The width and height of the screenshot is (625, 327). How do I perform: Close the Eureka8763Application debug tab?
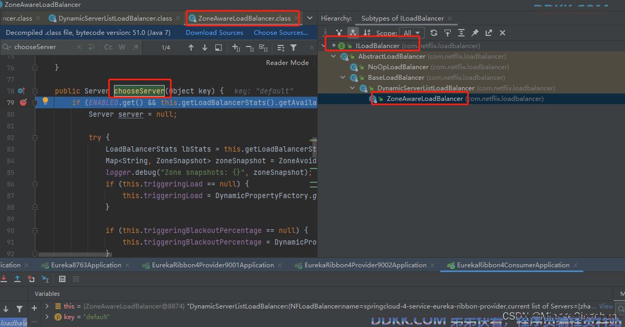coord(127,265)
